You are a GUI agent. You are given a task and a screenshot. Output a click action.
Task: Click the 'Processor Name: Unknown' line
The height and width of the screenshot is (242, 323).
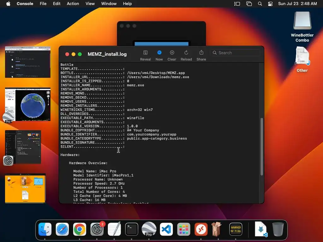[x=98, y=179]
